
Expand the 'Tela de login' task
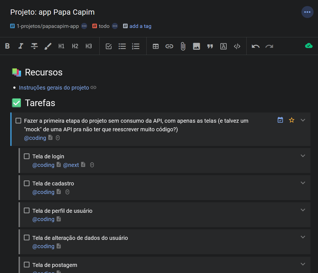(303, 156)
